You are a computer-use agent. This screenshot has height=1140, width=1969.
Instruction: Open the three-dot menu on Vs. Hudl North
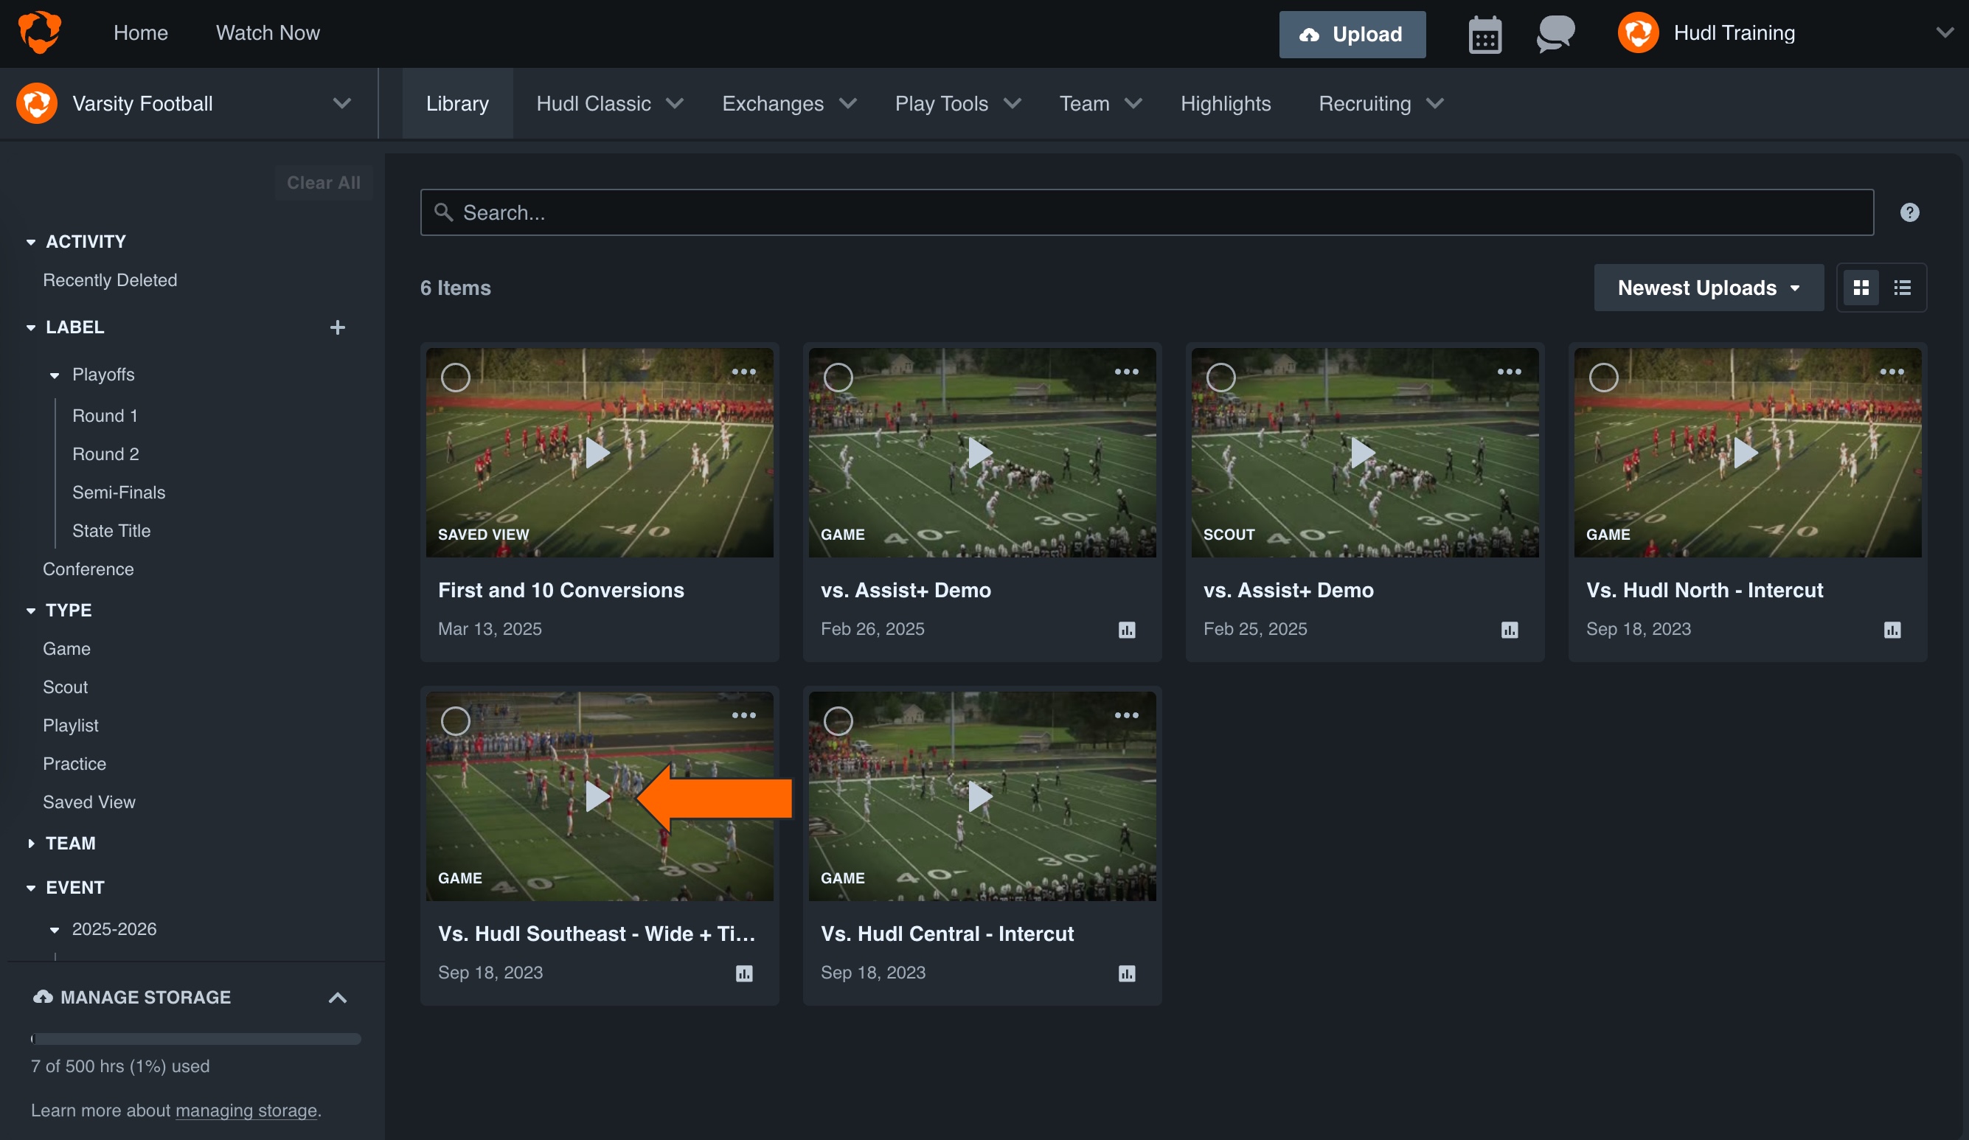[1893, 372]
